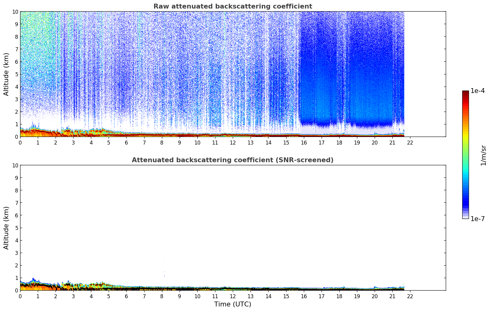The height and width of the screenshot is (311, 490).
Task: Click the "17" time tick under the bottom plot
Action: click(322, 296)
